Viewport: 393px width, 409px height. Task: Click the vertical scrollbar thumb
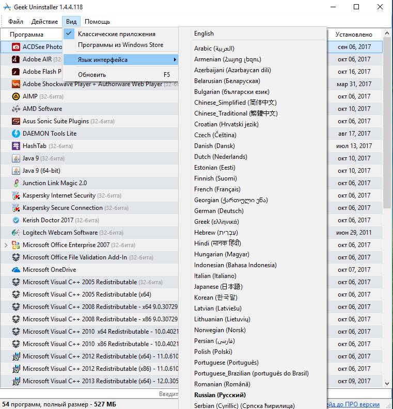point(387,123)
